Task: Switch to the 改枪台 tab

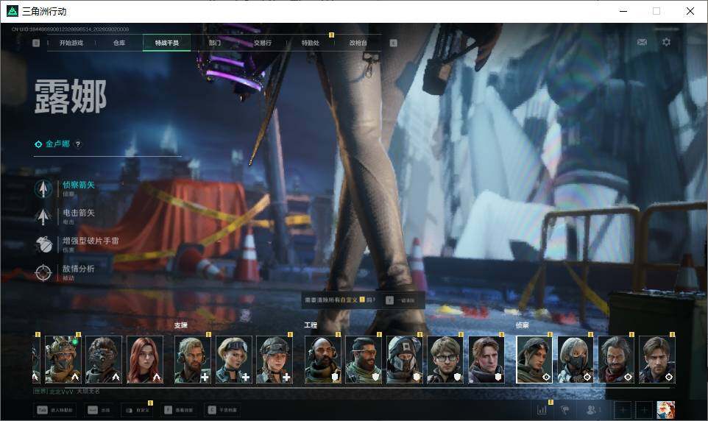Action: click(358, 43)
